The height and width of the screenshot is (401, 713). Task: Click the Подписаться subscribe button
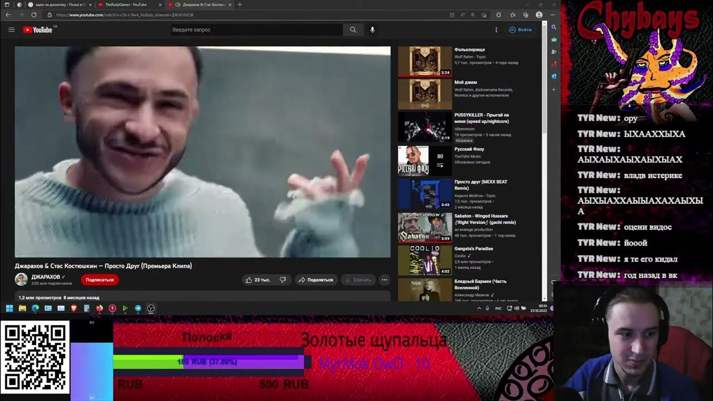pyautogui.click(x=100, y=280)
